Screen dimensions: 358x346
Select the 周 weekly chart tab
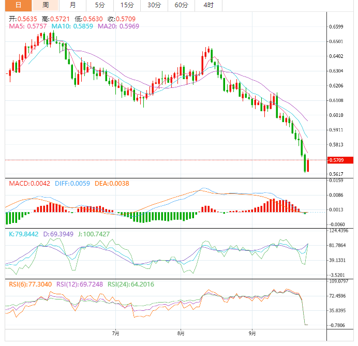coord(46,5)
